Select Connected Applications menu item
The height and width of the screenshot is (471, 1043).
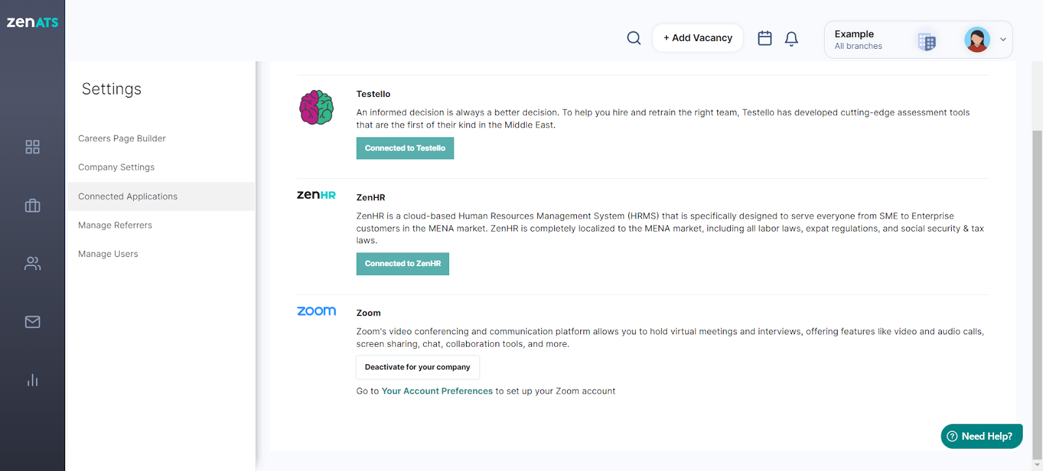click(161, 196)
